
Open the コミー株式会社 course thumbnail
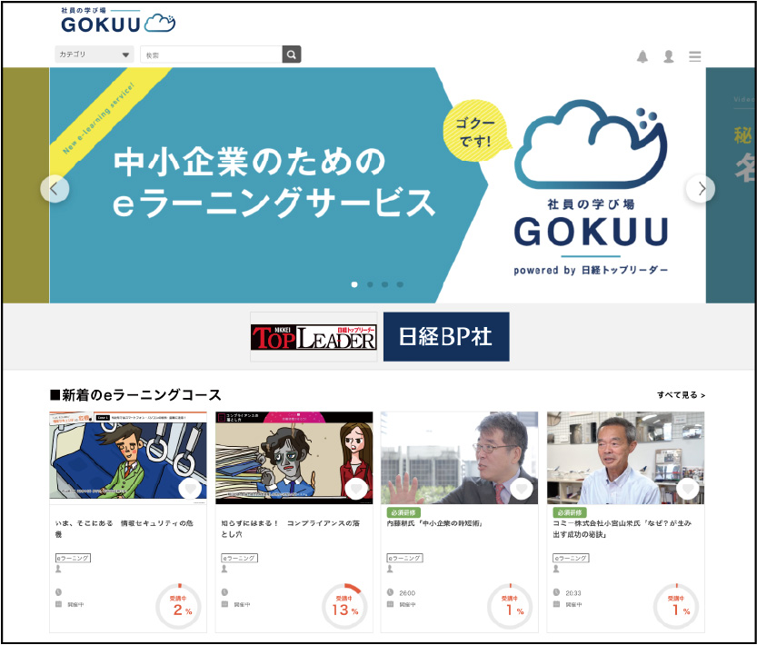tap(625, 458)
